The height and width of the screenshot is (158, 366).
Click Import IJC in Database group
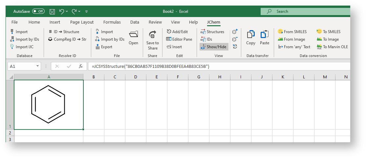pyautogui.click(x=22, y=47)
